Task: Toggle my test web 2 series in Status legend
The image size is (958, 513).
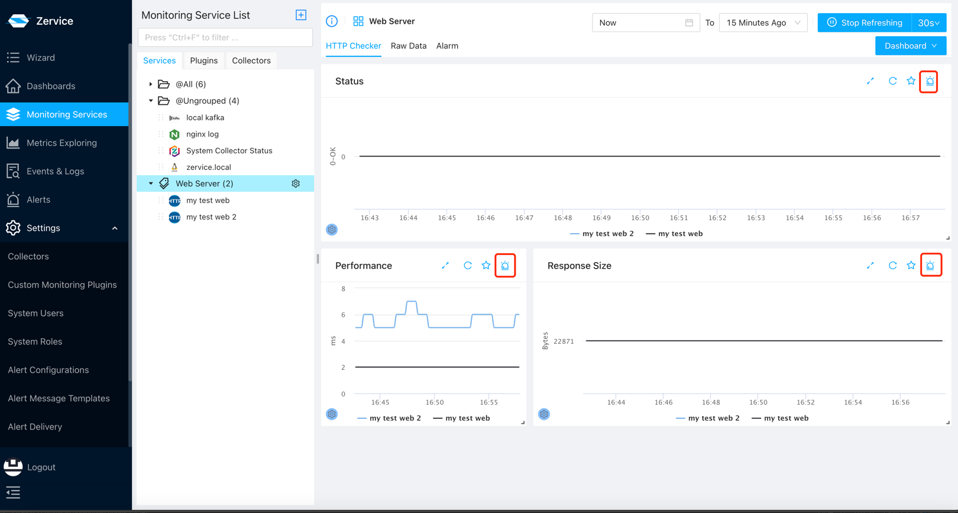Action: (x=602, y=234)
